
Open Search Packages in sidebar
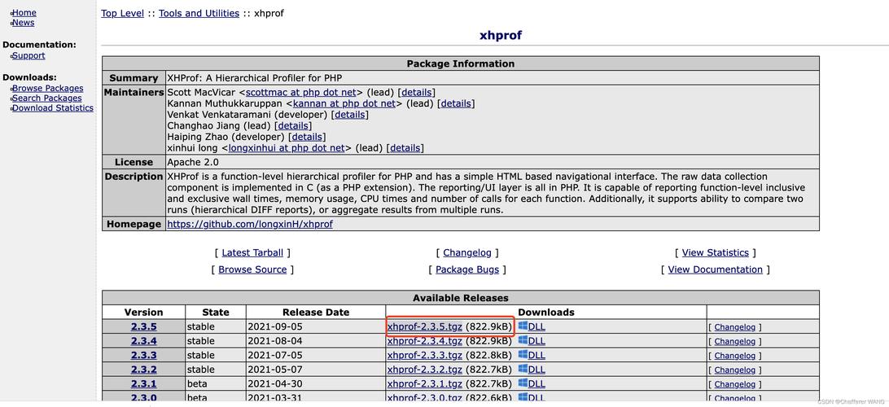pyautogui.click(x=47, y=98)
